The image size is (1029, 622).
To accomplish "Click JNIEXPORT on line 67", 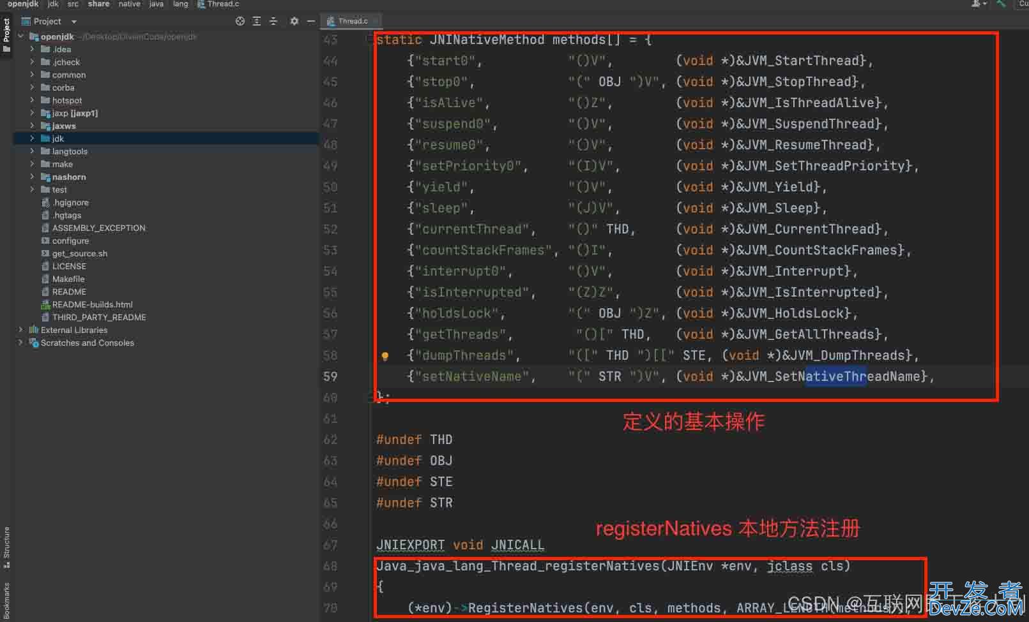I will click(x=410, y=545).
